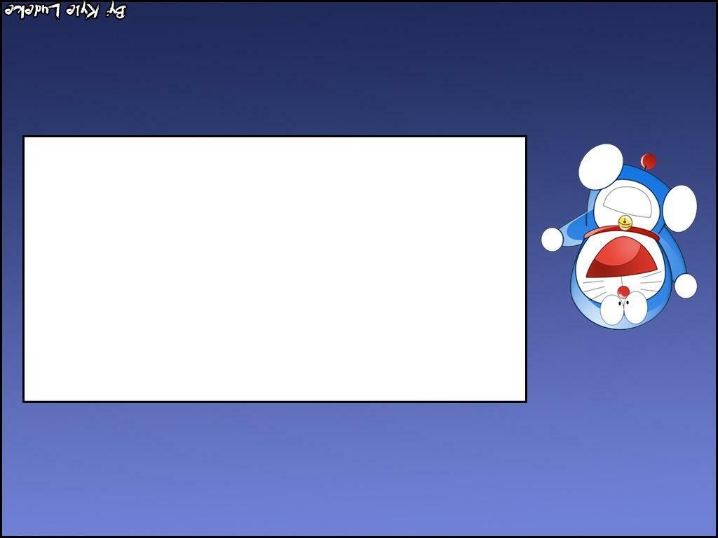This screenshot has height=538, width=718.
Task: Click inside the large white rectangle
Action: pos(275,269)
